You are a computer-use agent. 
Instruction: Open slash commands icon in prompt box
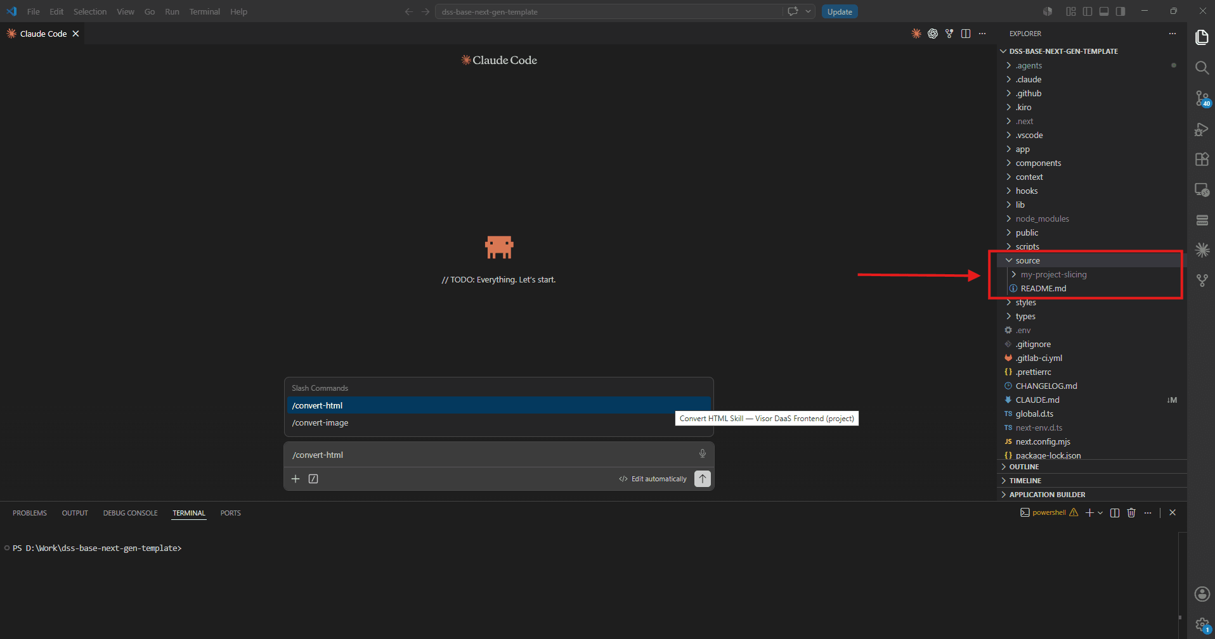313,479
